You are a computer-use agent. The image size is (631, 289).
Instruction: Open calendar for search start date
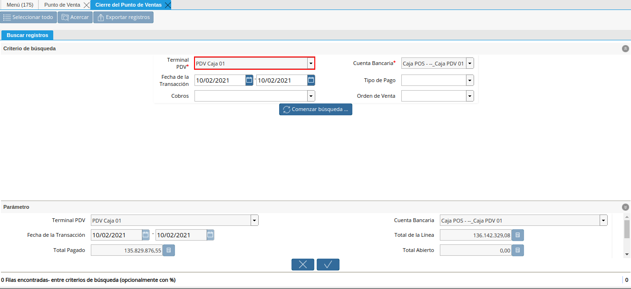[x=249, y=80]
